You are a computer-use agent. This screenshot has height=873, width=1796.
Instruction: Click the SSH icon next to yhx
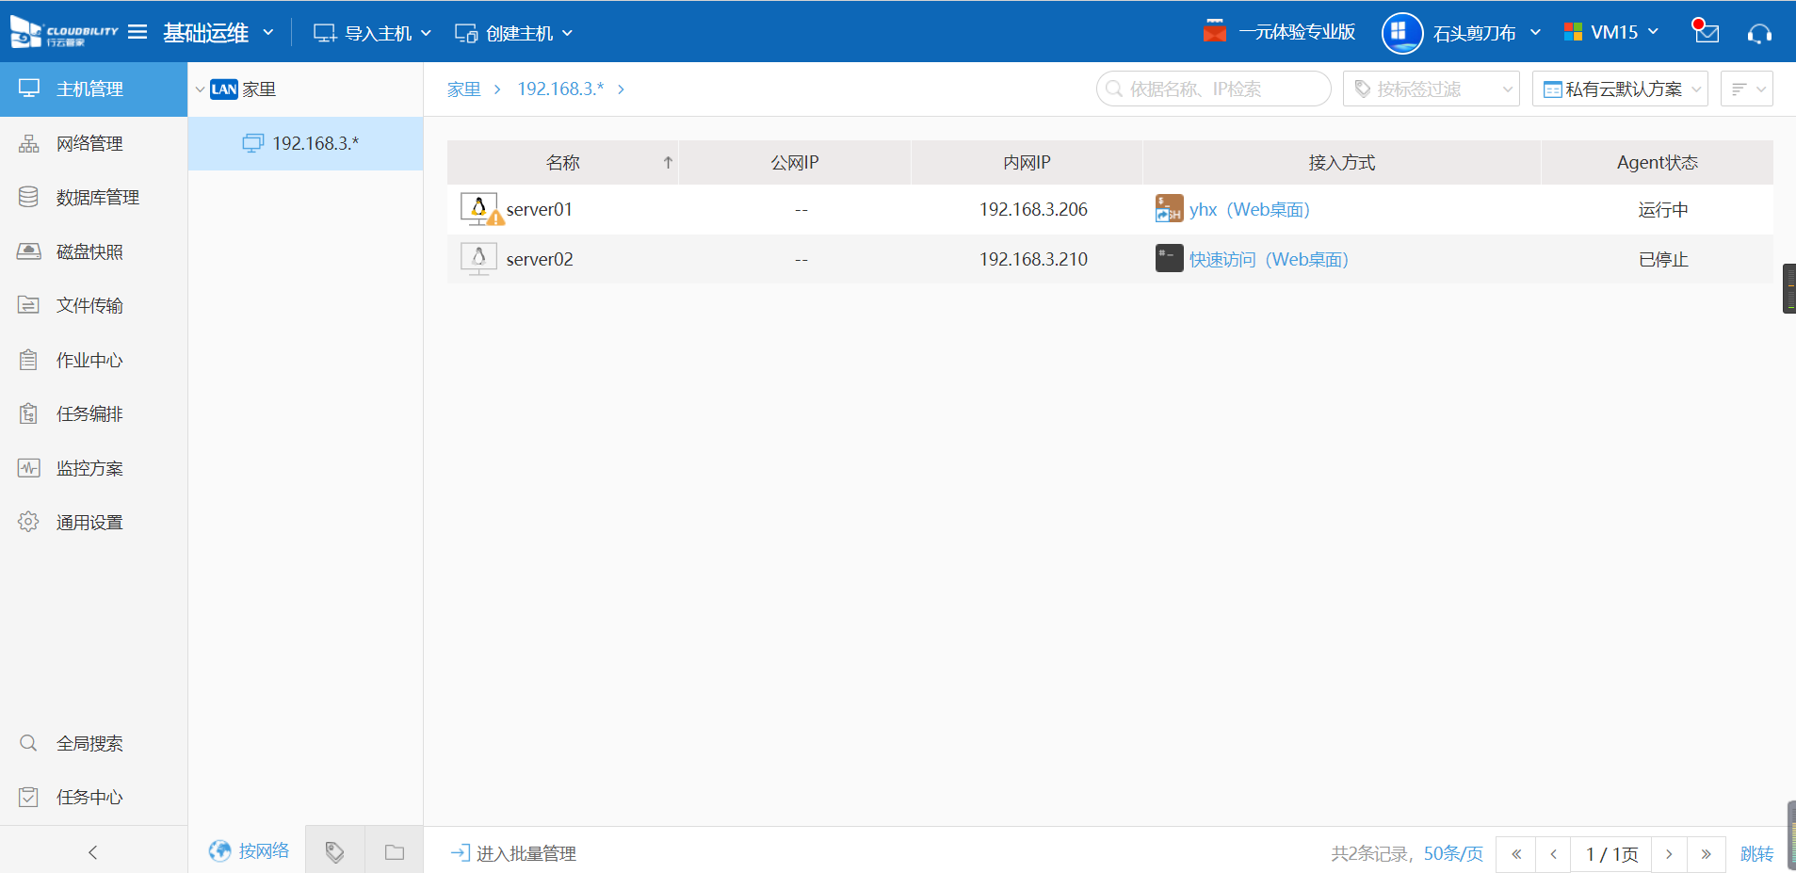(1169, 208)
